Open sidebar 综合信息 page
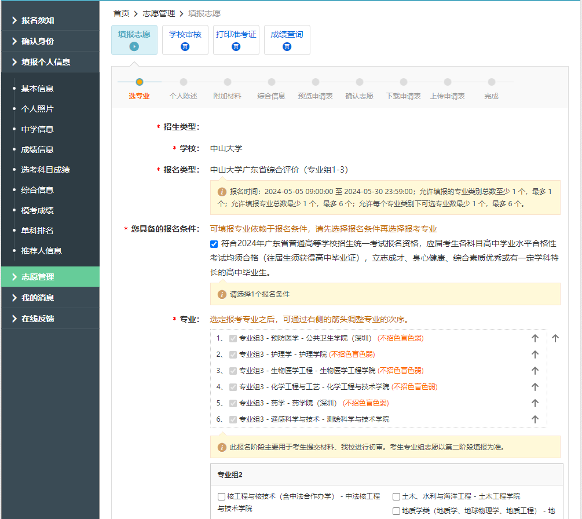 coord(37,190)
